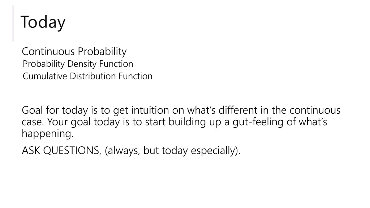370x208 pixels.
Task: Click the word "Probability" in "Continuous Probability"
Action: pyautogui.click(x=102, y=51)
